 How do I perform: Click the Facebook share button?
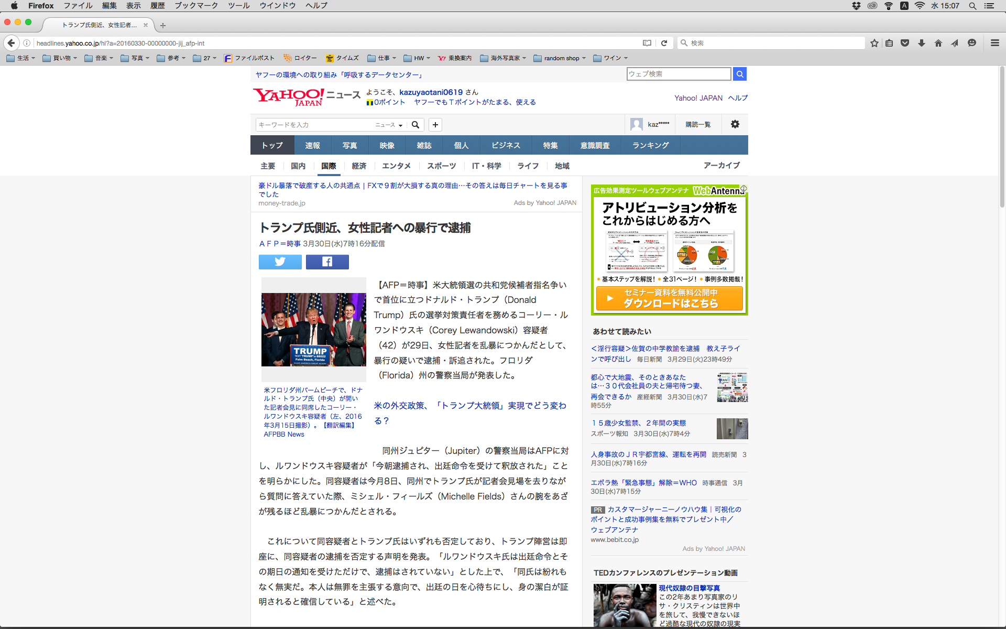click(327, 262)
